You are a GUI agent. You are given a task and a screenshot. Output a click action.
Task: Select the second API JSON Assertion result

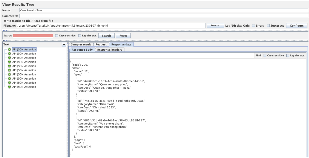(24, 54)
